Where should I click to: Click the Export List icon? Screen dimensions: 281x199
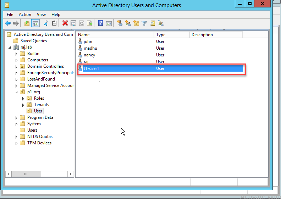click(90, 23)
